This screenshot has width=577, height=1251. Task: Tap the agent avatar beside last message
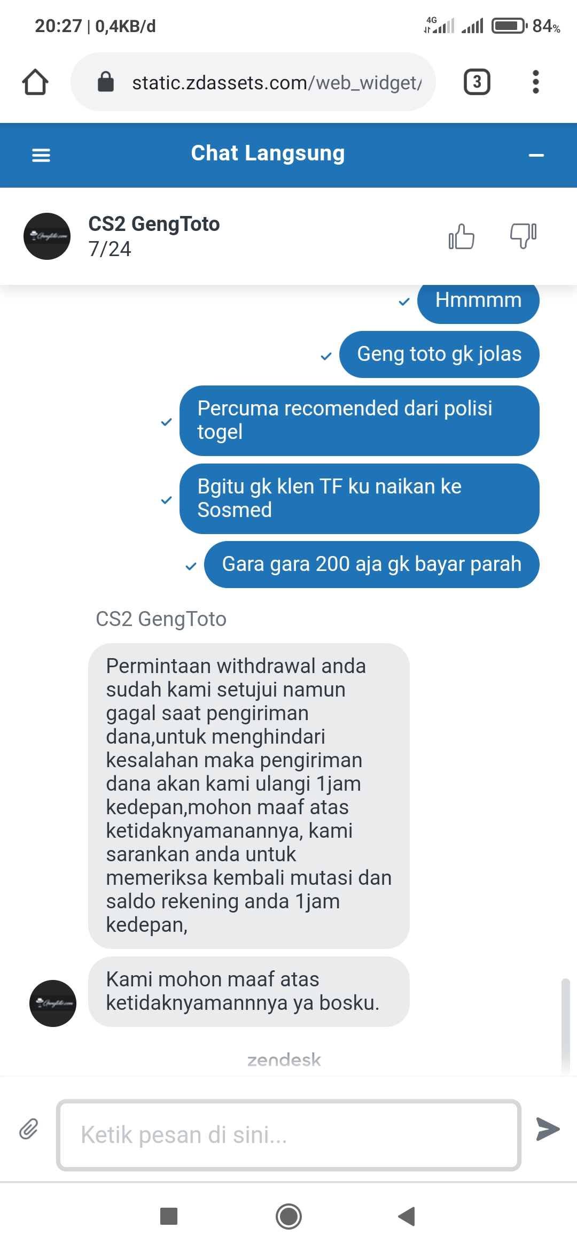(53, 1003)
